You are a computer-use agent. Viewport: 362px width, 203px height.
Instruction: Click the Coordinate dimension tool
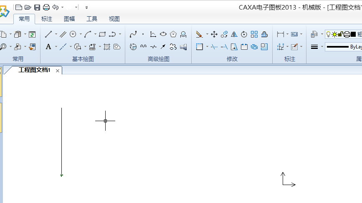click(281, 47)
